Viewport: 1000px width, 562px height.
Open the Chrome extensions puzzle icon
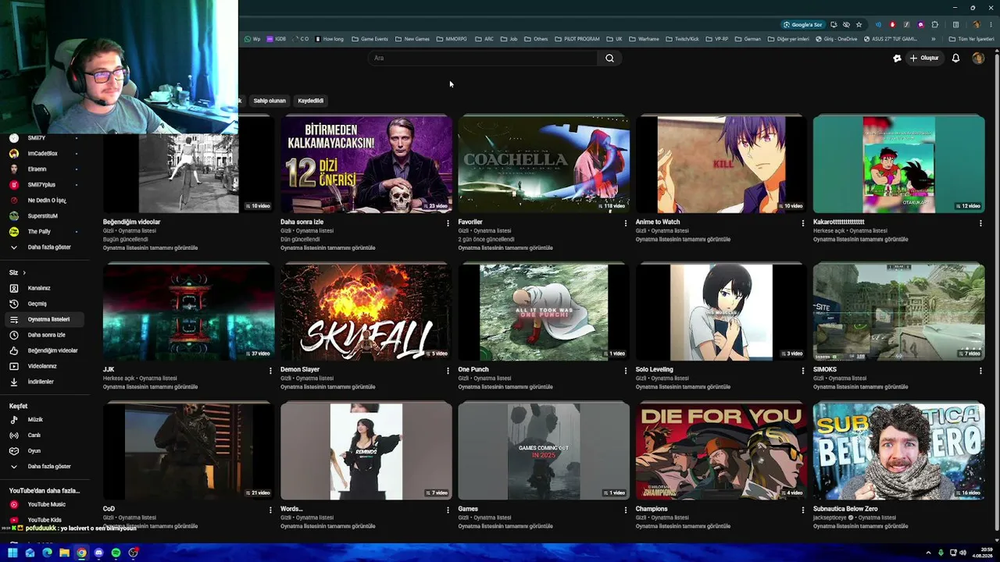pyautogui.click(x=934, y=24)
